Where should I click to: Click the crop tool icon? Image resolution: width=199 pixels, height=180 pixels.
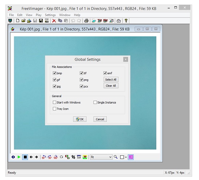pyautogui.click(x=73, y=157)
